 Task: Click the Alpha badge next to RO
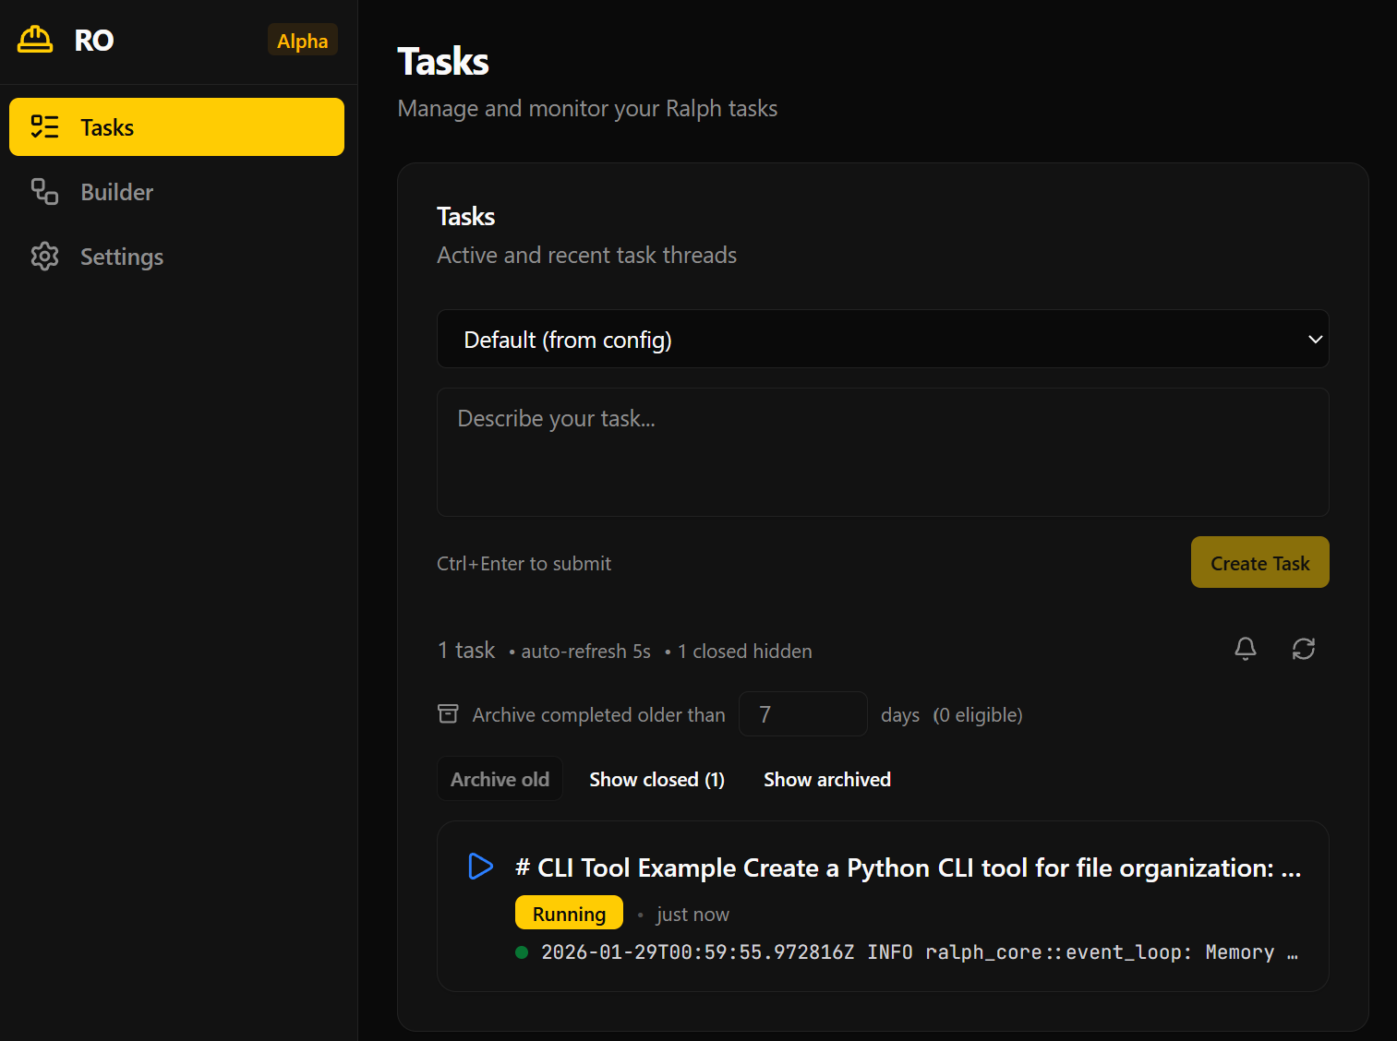pyautogui.click(x=302, y=41)
